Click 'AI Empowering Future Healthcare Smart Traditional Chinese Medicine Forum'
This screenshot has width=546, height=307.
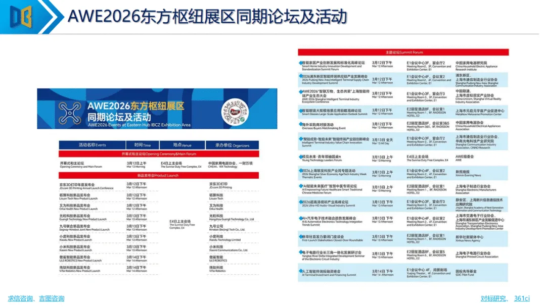click(332, 189)
